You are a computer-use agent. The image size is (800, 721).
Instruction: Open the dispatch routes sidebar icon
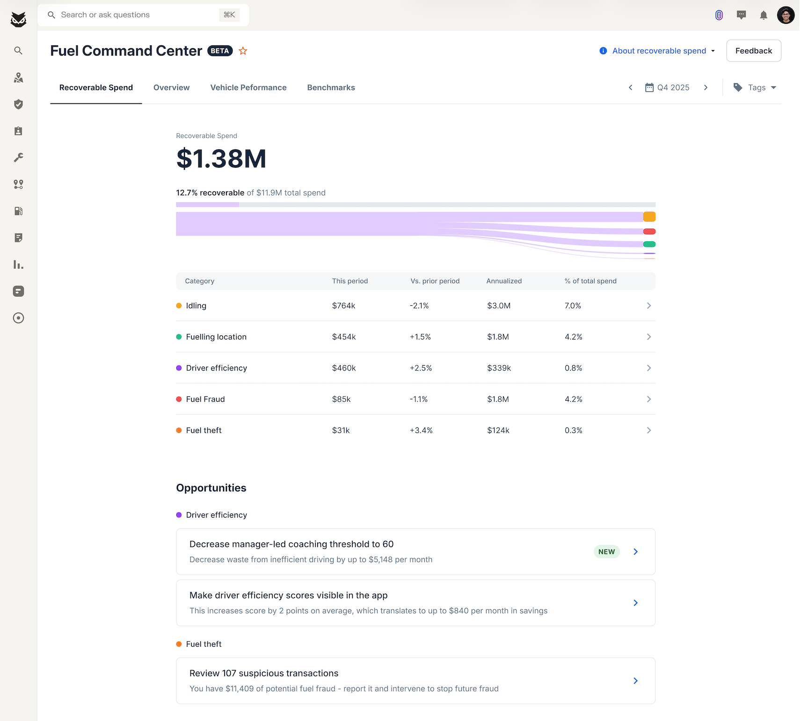pos(18,184)
